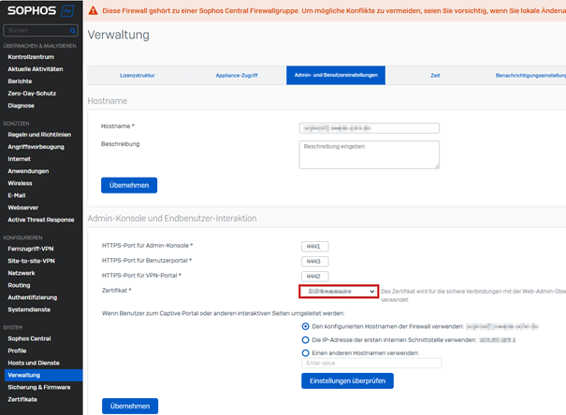Select the other hostname radio option
The image size is (566, 415).
point(305,353)
